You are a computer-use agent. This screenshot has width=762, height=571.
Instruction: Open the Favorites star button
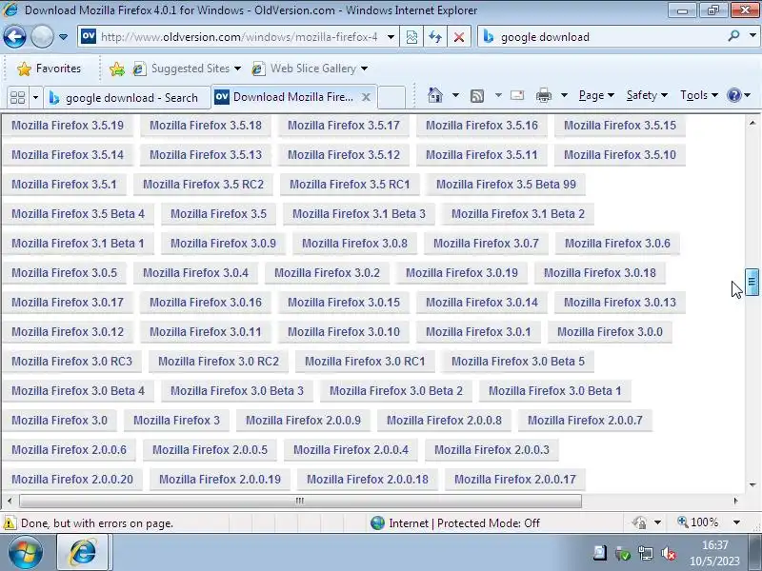[x=50, y=69]
